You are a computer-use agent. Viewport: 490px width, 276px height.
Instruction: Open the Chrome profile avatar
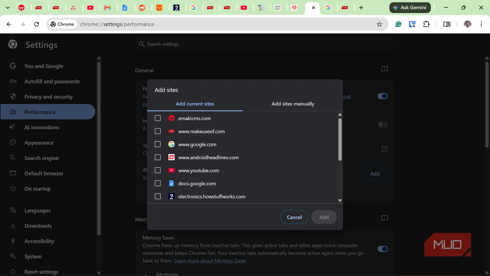click(x=467, y=24)
